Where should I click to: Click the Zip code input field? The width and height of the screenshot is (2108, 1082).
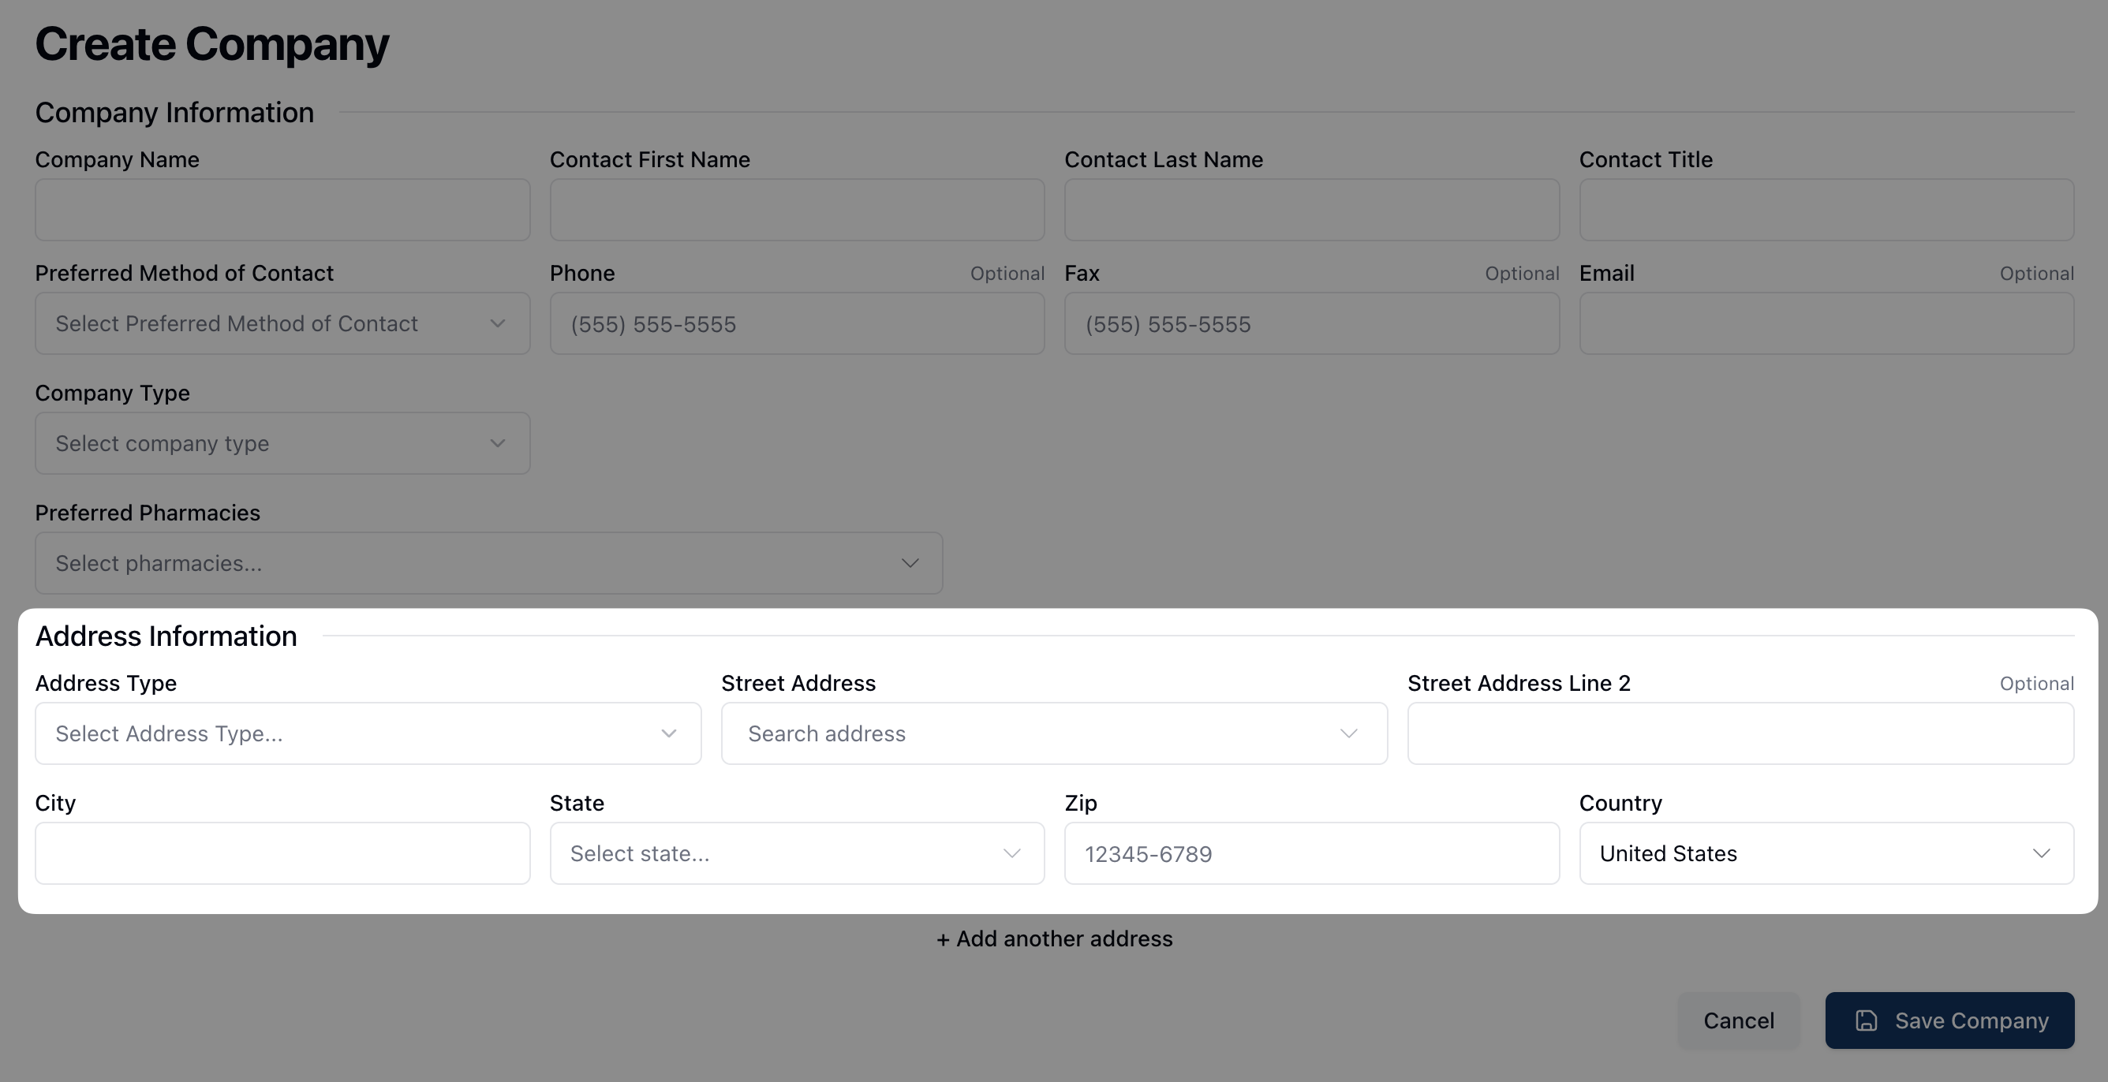tap(1311, 853)
